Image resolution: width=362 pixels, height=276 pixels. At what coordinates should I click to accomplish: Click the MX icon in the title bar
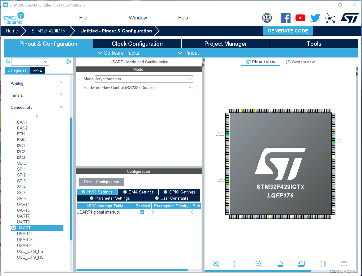tap(6, 5)
